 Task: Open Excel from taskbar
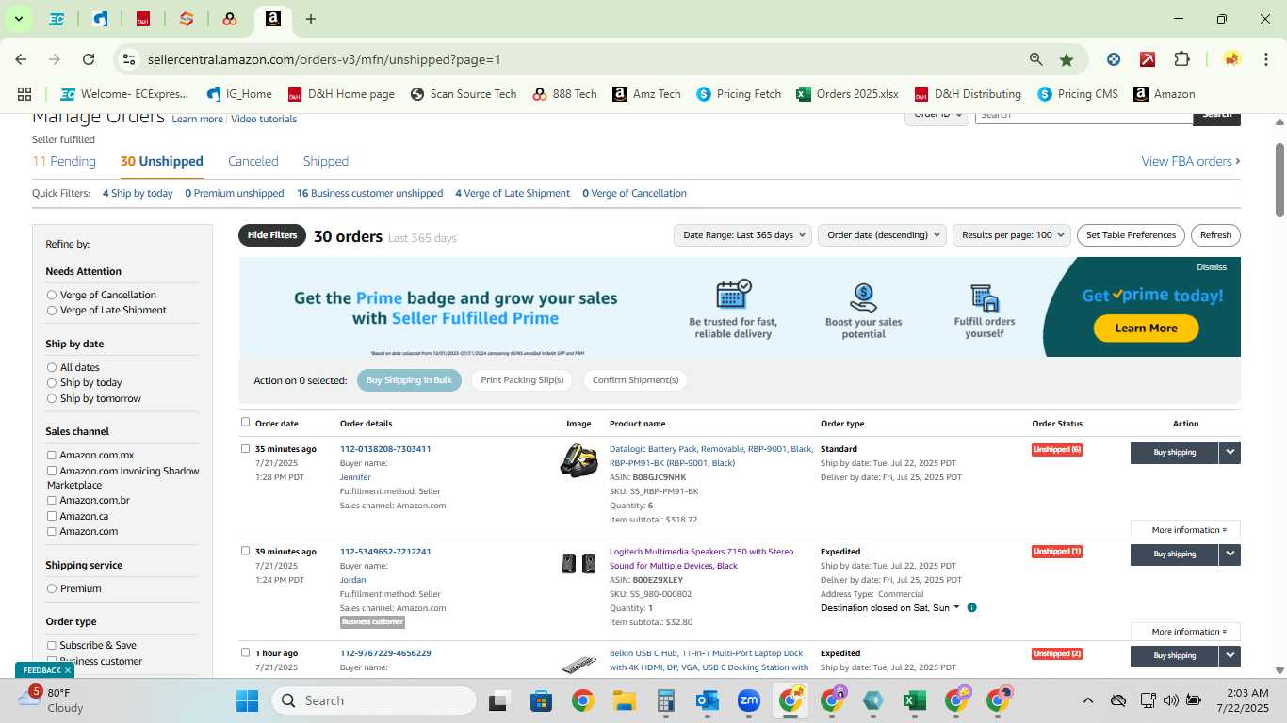coord(914,700)
